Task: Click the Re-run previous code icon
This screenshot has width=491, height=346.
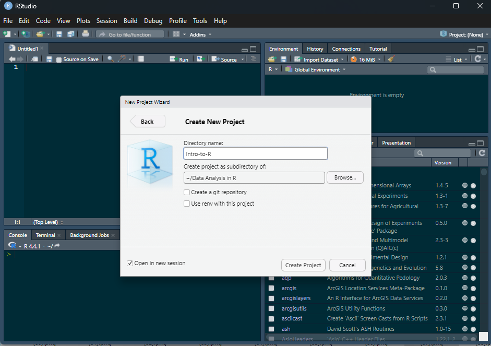Action: [200, 59]
